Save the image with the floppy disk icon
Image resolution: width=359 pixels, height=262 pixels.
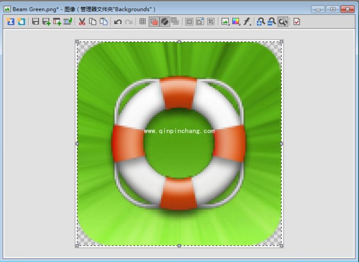(35, 22)
